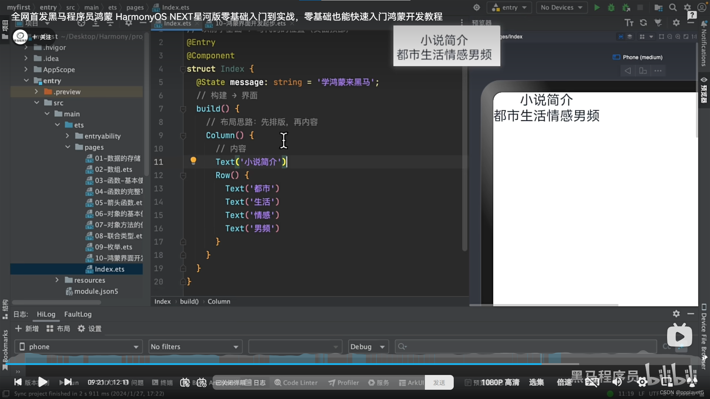Refresh the previewer panel
710x399 pixels.
[x=643, y=23]
